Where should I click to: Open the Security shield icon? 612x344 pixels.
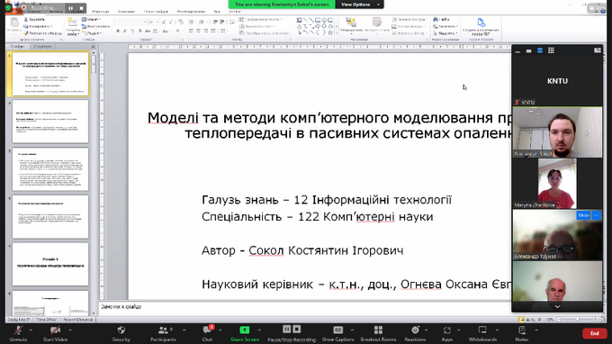[x=121, y=330]
